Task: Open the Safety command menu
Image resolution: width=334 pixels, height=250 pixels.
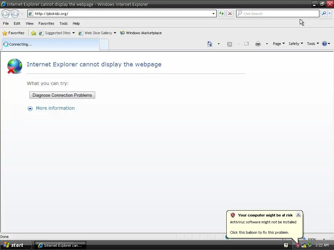Action: [296, 44]
